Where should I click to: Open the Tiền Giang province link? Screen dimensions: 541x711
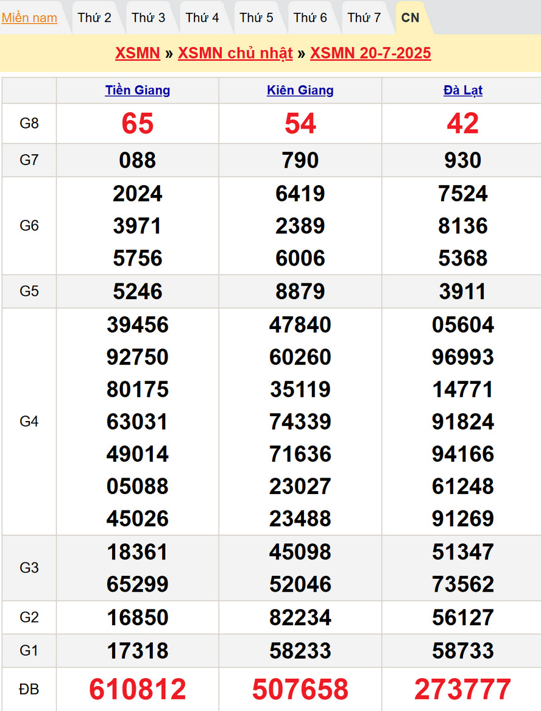(x=138, y=90)
